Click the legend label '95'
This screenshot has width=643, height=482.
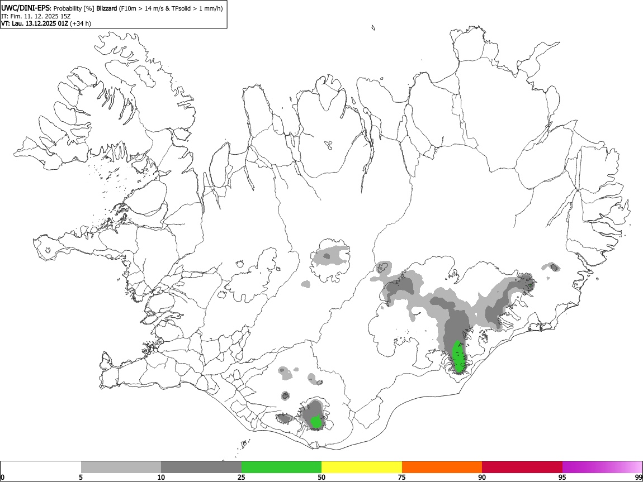coord(562,478)
